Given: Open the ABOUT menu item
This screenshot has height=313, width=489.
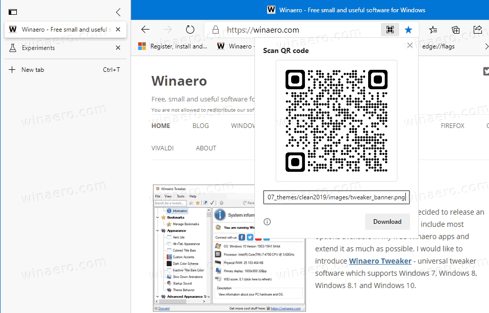Looking at the screenshot, I should [206, 148].
